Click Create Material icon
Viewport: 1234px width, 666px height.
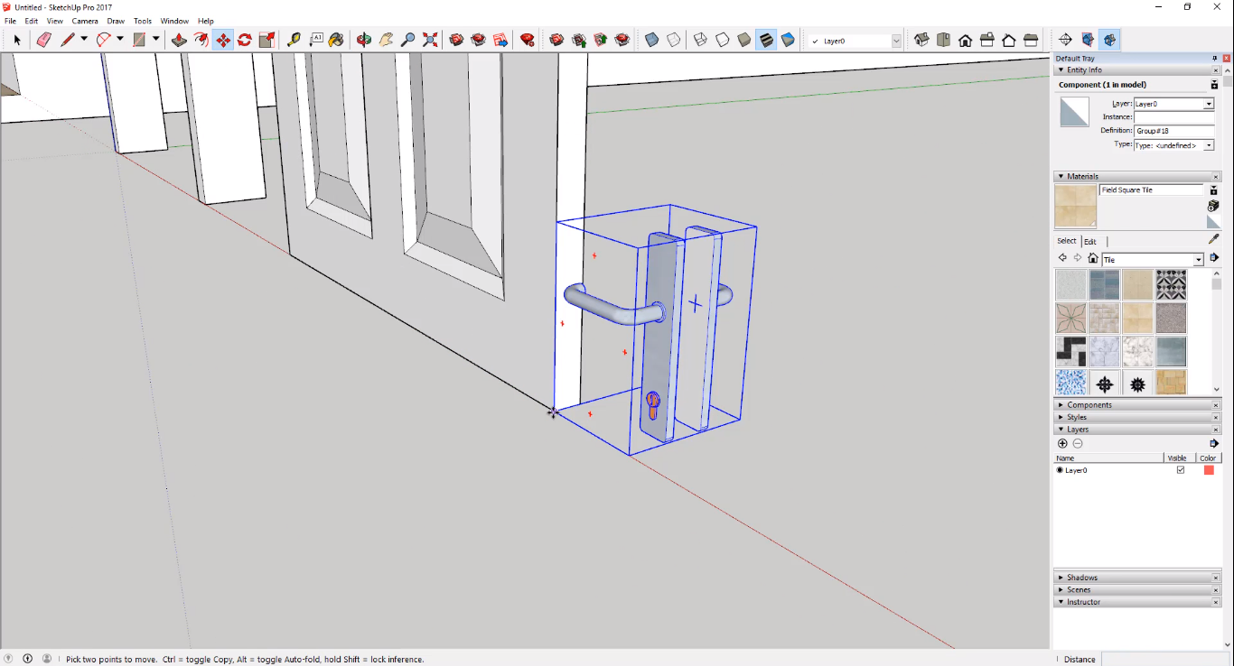[1213, 206]
